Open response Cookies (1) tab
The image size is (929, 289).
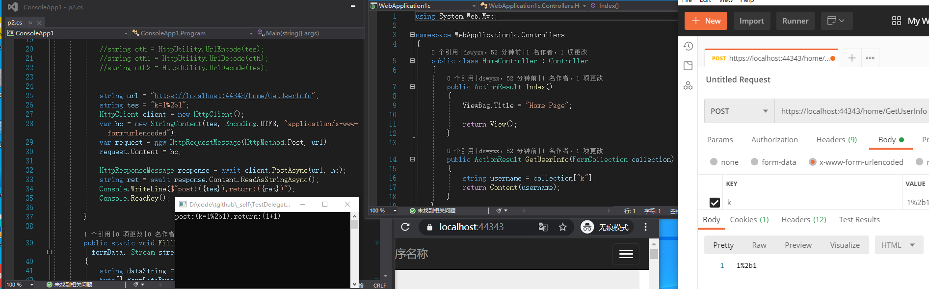(749, 220)
